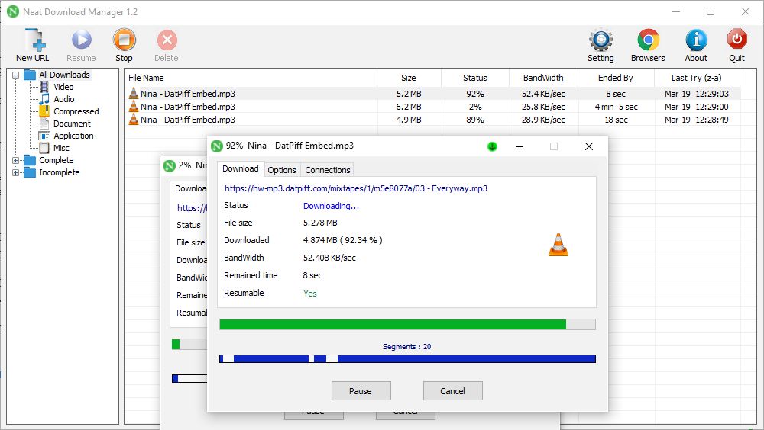Switch to the Connections tab
This screenshot has width=764, height=430.
(x=328, y=170)
